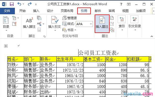Click 插入题注 to insert a caption
Image resolution: width=155 pixels, height=97 pixels.
102,24
